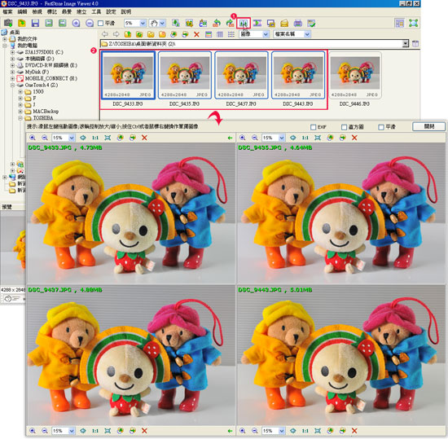448x439 pixels.
Task: Click the green left arrow above DSC_9433.JPG pane
Action: (230, 138)
